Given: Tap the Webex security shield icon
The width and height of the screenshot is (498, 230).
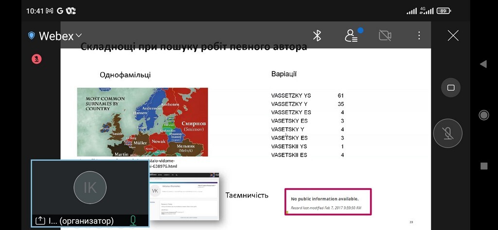Looking at the screenshot, I should tap(32, 35).
